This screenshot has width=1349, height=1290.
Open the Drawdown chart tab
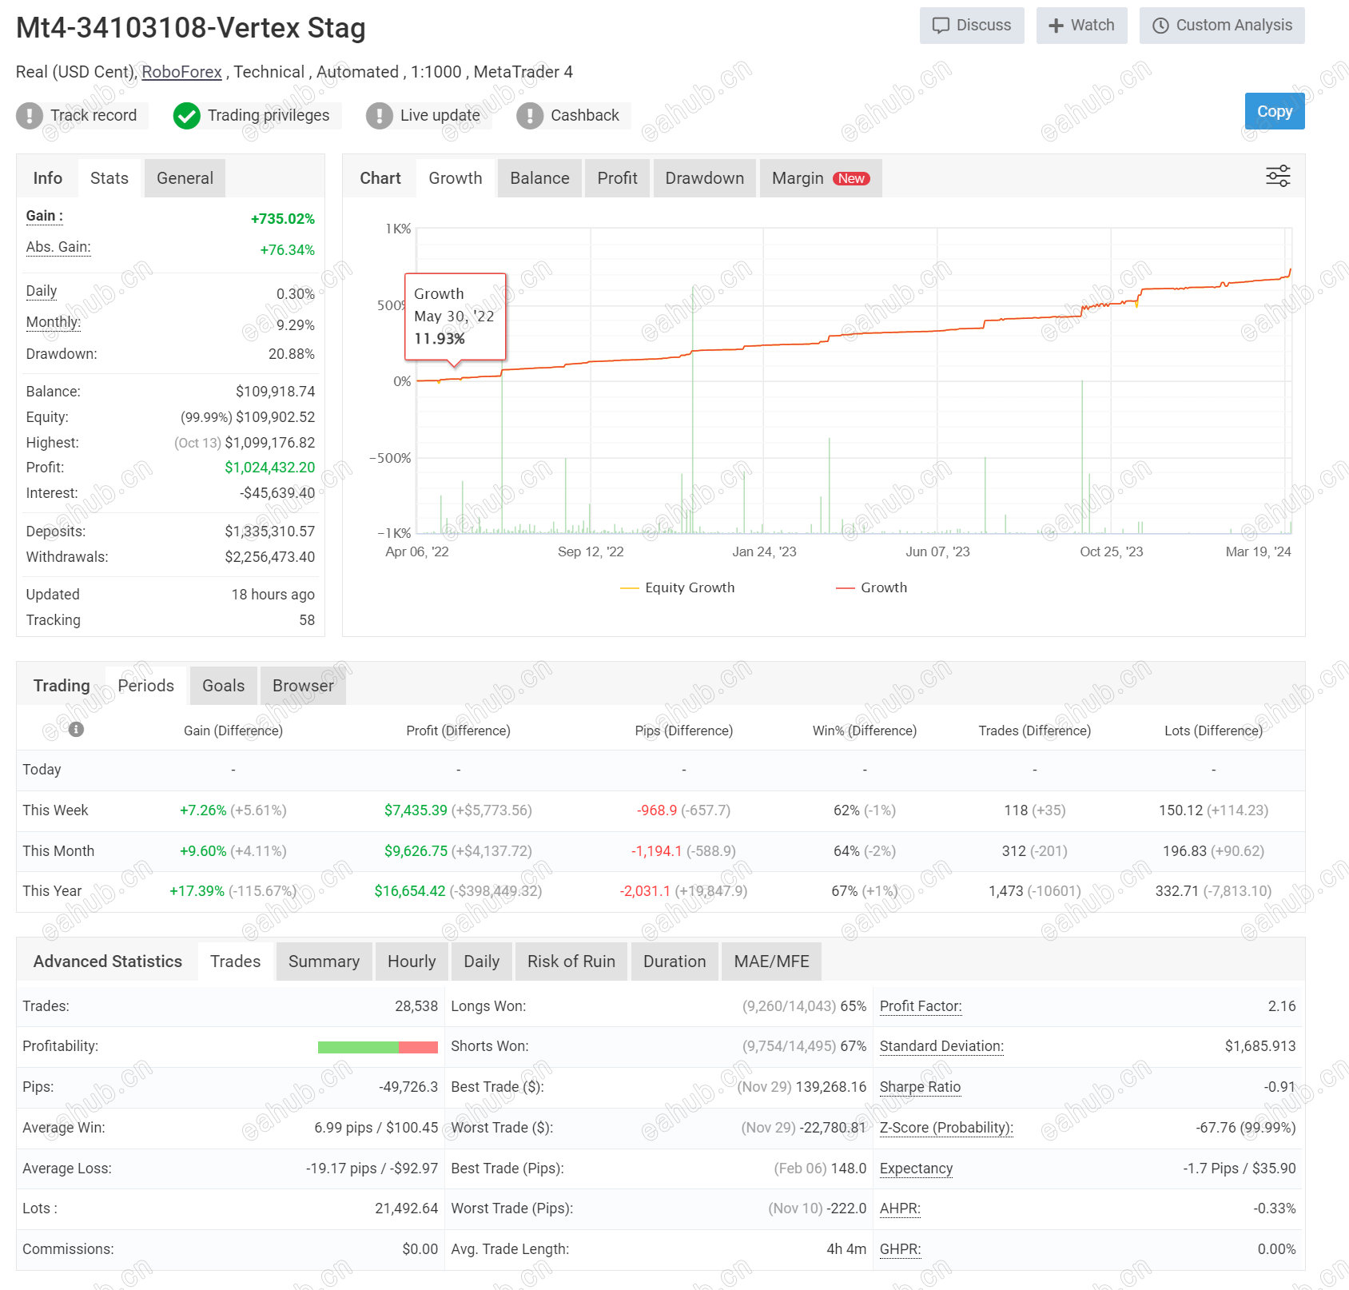pyautogui.click(x=704, y=178)
